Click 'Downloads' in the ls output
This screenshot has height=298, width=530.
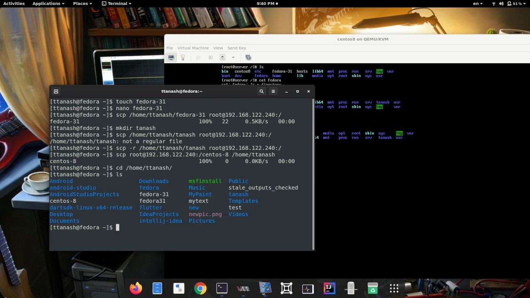pyautogui.click(x=154, y=181)
